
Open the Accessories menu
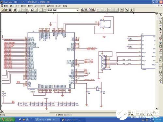pyautogui.click(x=40, y=6)
